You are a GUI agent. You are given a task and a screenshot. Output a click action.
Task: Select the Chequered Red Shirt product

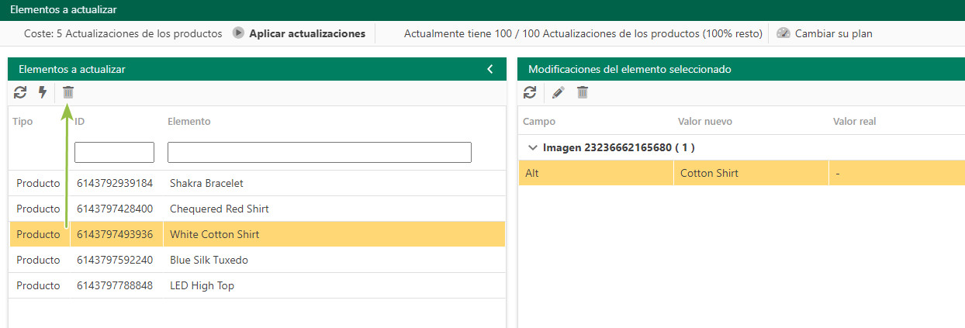point(257,209)
